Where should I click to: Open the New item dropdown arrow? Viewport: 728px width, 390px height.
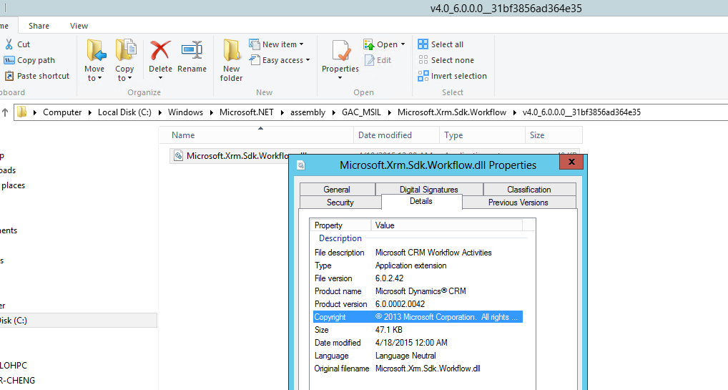click(x=301, y=44)
